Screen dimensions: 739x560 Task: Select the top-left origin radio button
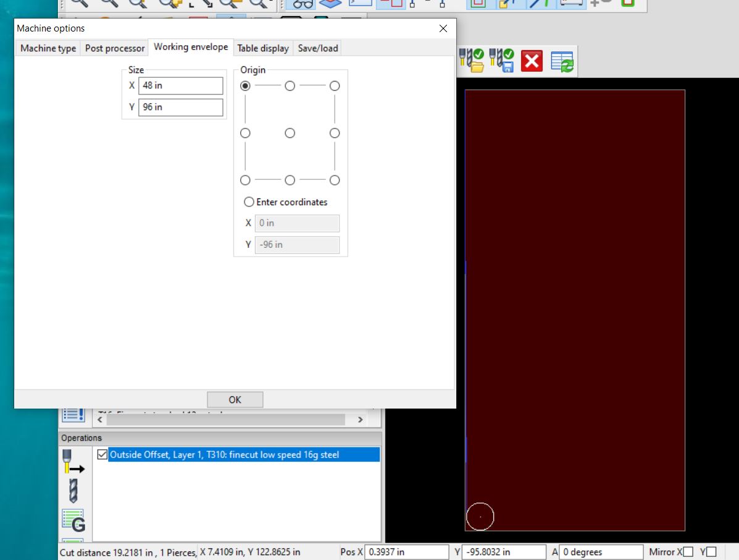coord(245,86)
